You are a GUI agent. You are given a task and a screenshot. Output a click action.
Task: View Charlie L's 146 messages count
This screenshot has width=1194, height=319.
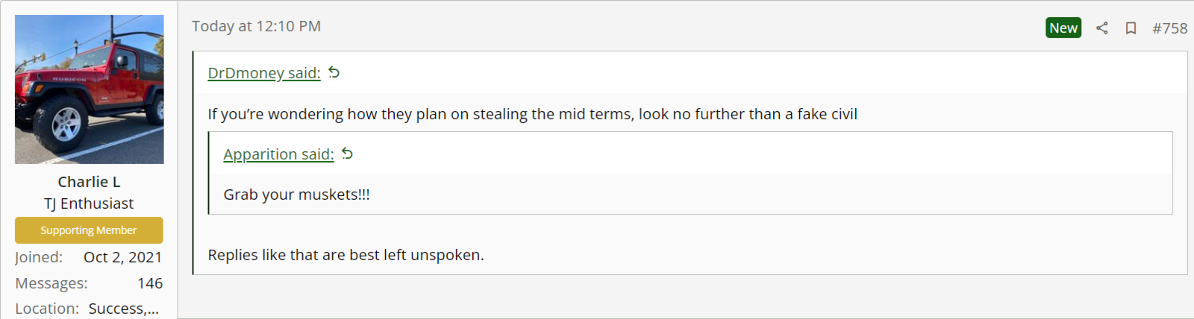click(x=150, y=283)
